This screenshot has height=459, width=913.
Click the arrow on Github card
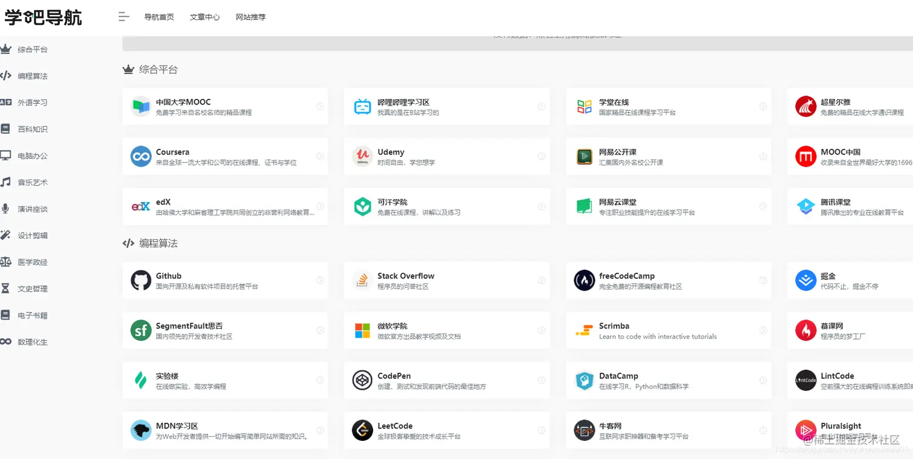pos(320,280)
